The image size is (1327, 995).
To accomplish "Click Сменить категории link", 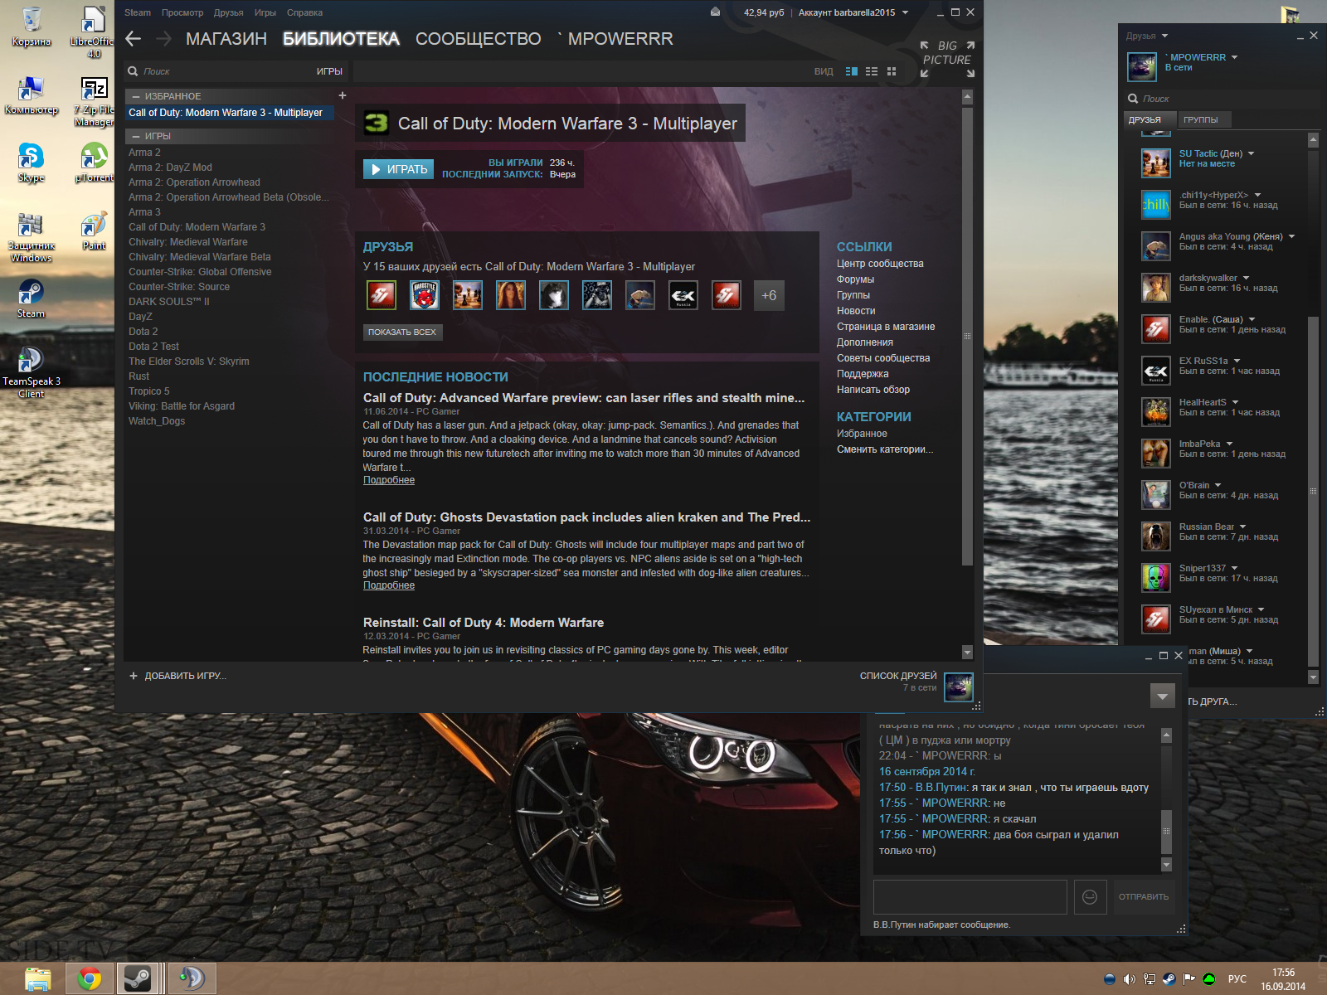I will (x=885, y=449).
